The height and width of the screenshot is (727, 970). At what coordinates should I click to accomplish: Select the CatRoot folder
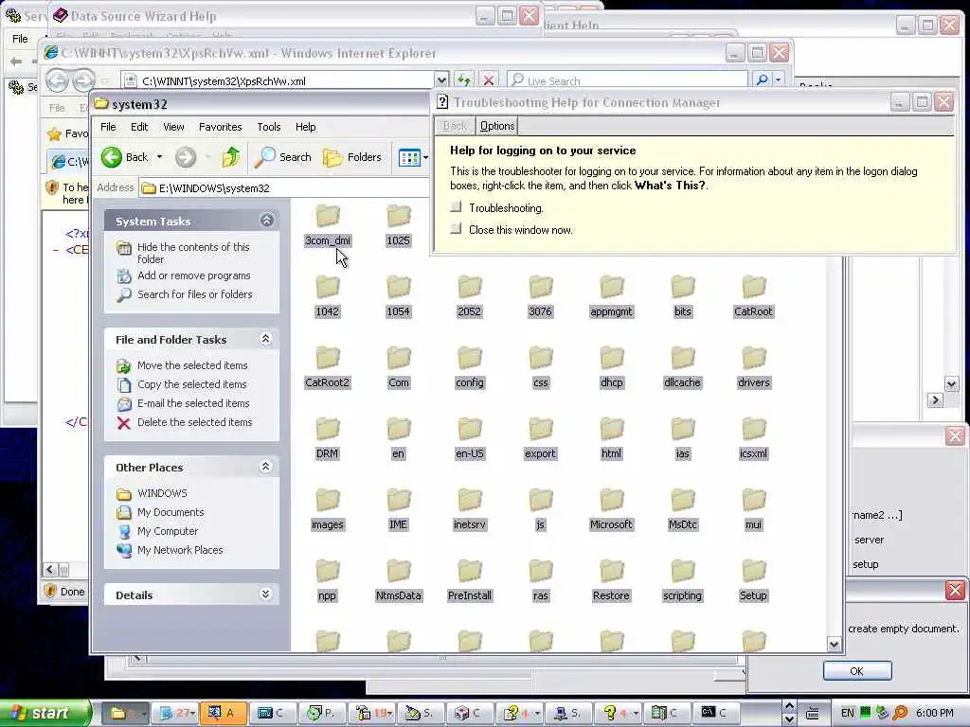(x=753, y=297)
